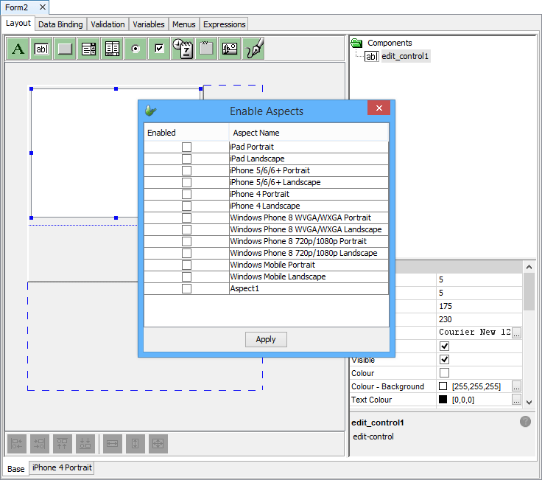Pick the button control tool
The image size is (542, 480).
(66, 49)
